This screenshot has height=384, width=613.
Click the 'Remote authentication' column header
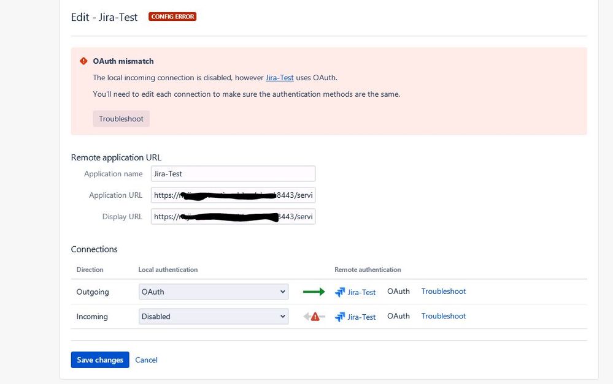point(368,269)
